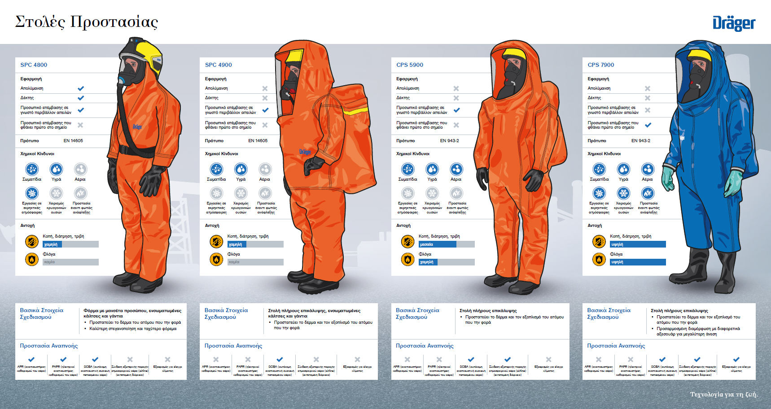Click Προστασία Αναπνοής heading under SPC 4900
The height and width of the screenshot is (409, 771).
233,346
